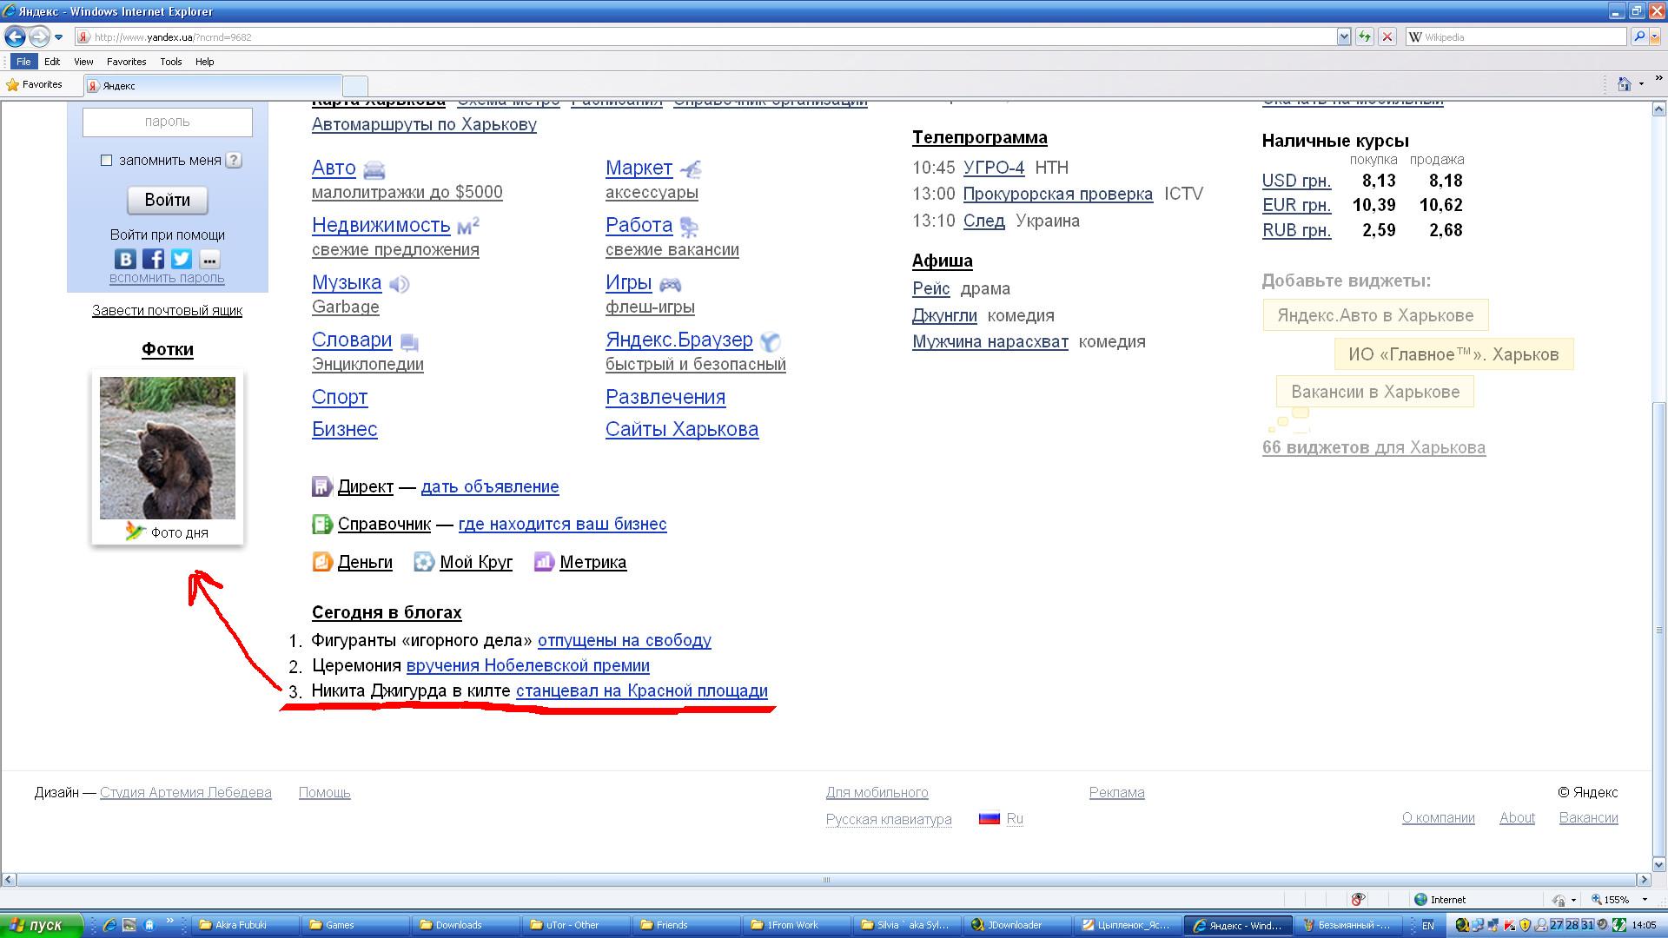Click the red Stop loading icon
The width and height of the screenshot is (1668, 938).
[x=1387, y=37]
